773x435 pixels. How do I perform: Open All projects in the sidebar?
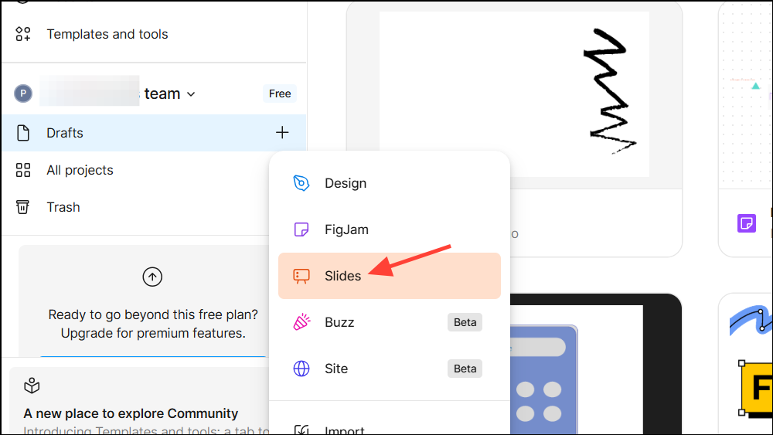point(80,170)
